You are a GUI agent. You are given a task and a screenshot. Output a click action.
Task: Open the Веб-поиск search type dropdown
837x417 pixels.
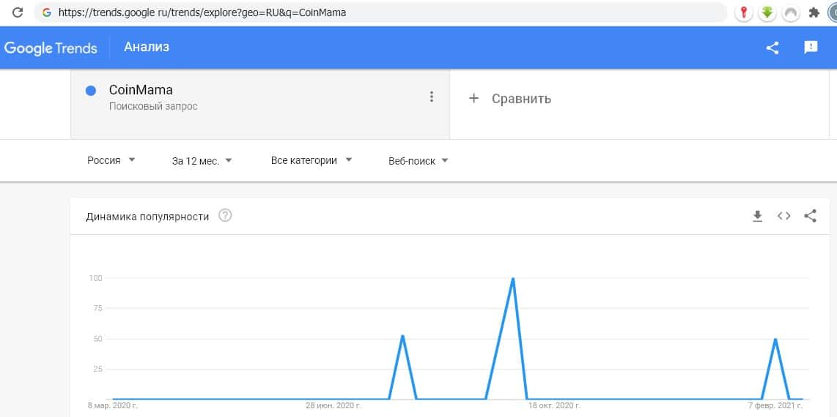(418, 161)
